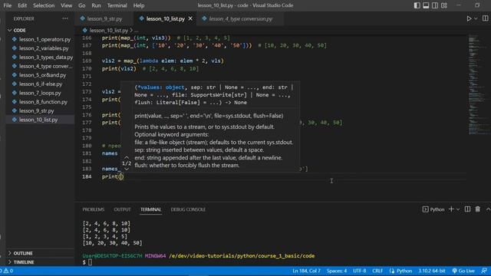Screen dimensions: 491x276
Task: Open lesson_6_if-else.py in explorer
Action: 41,84
